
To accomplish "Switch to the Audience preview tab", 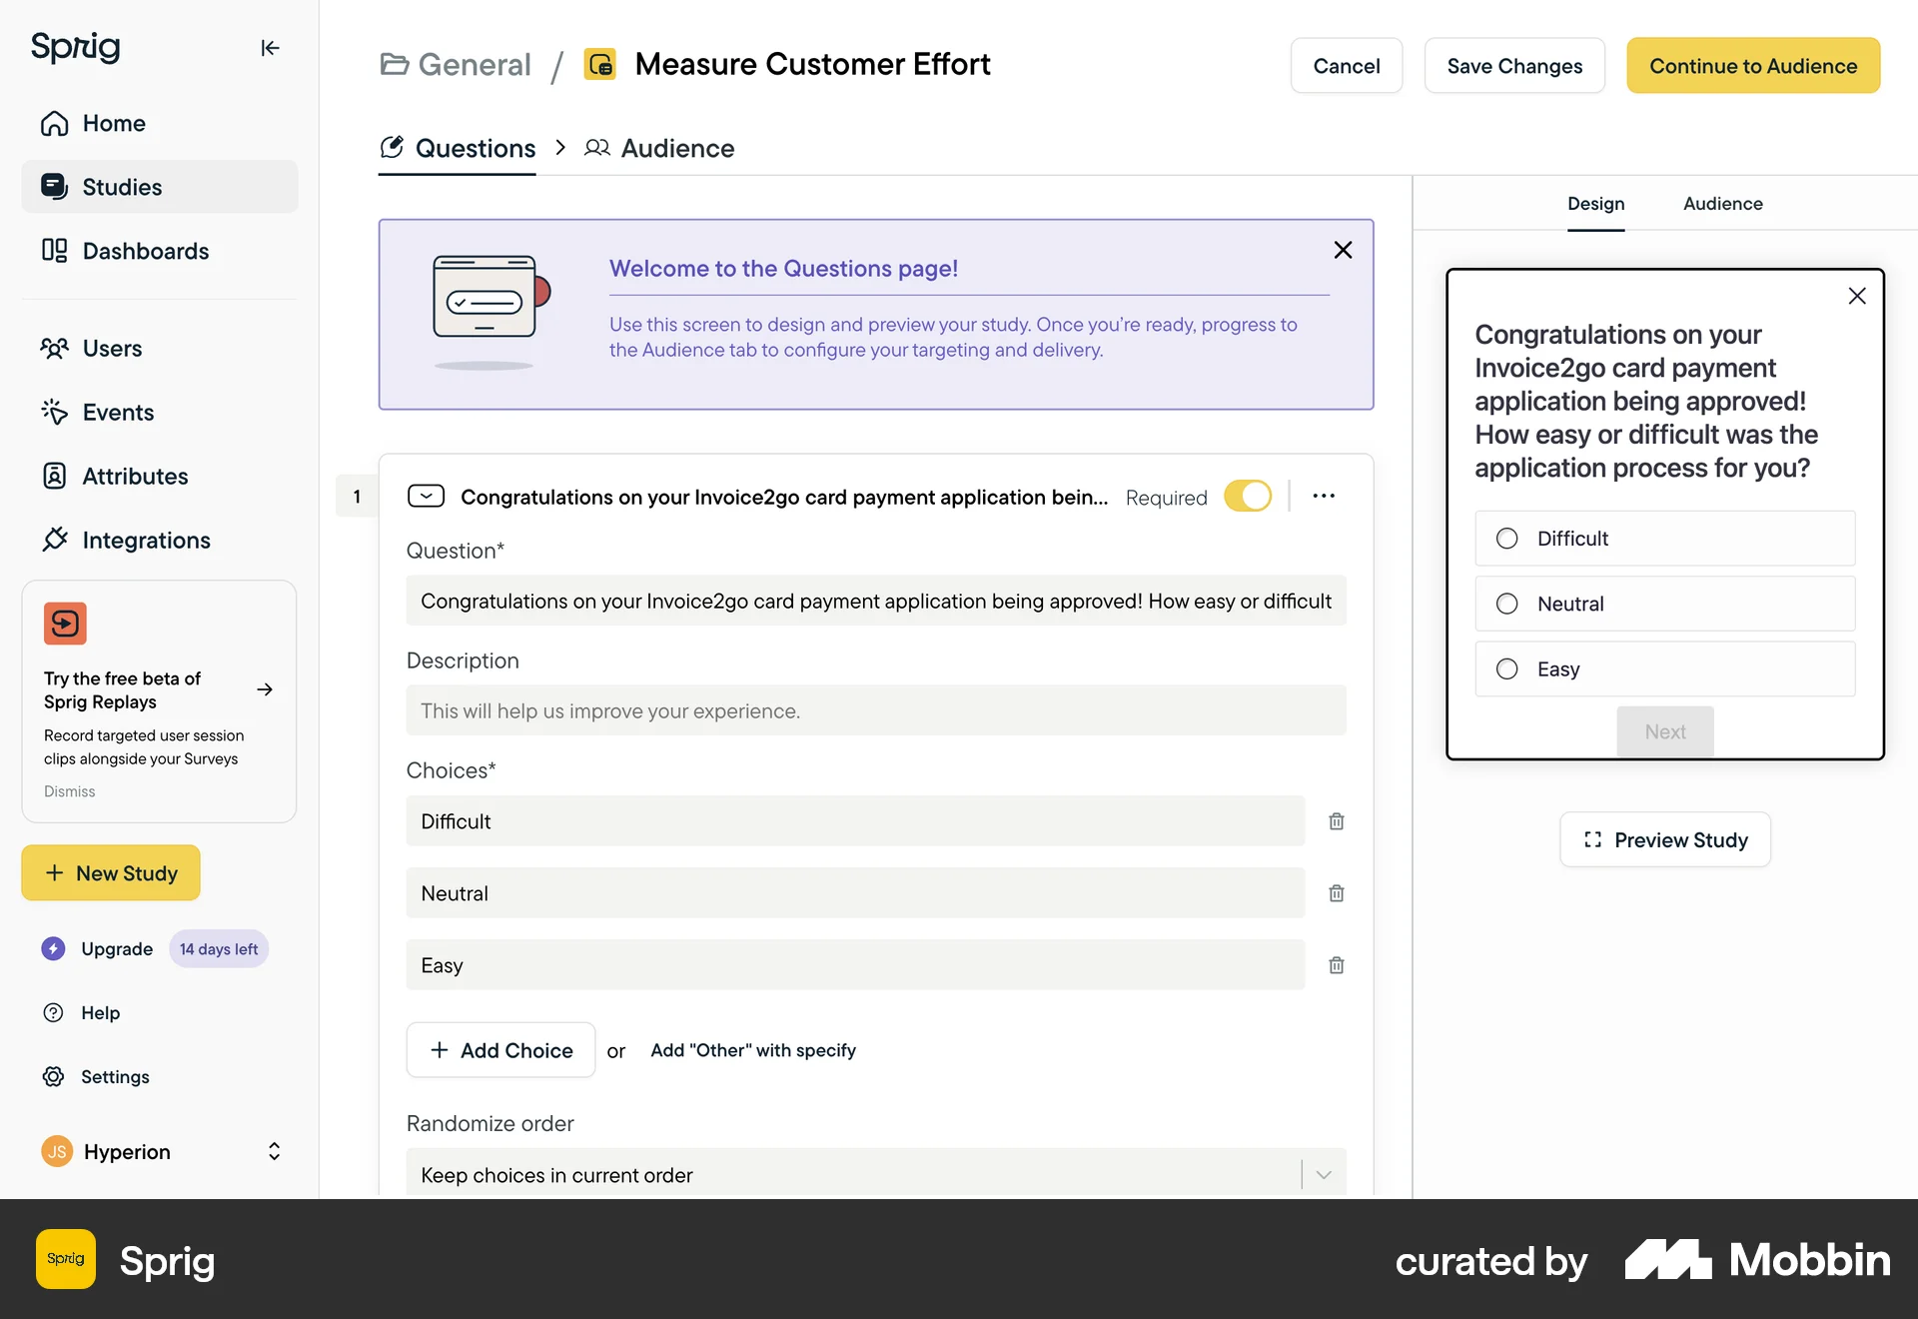I will tap(1722, 204).
